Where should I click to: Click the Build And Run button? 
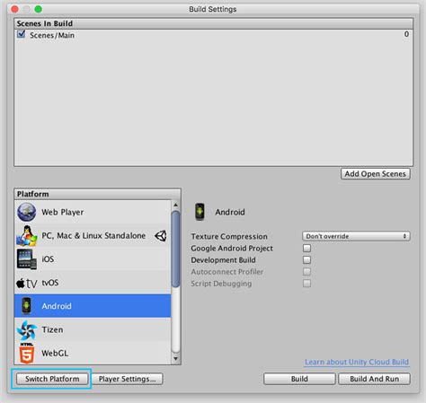point(374,379)
